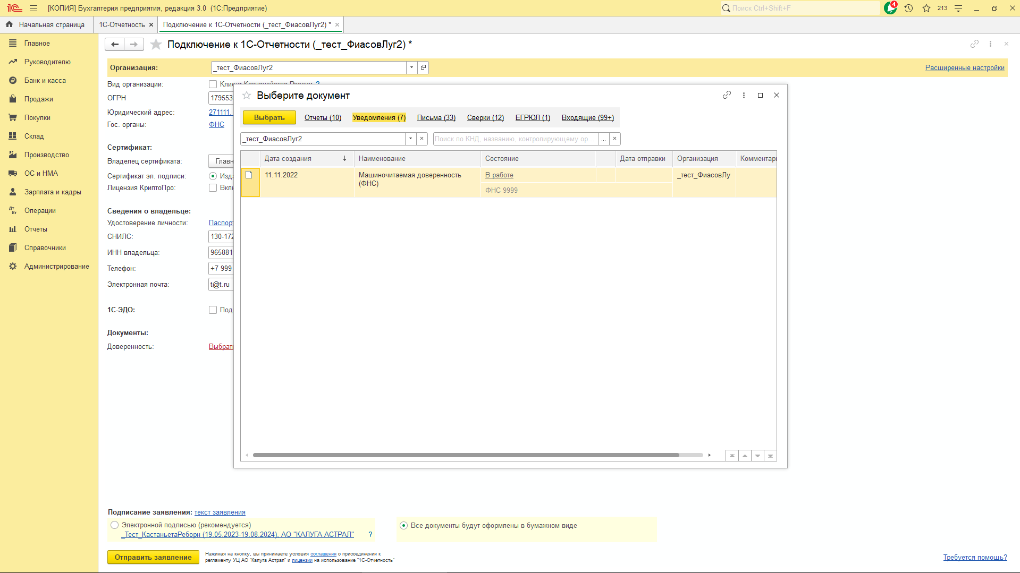
Task: Focus the Поиск по КНД search field
Action: (x=515, y=139)
